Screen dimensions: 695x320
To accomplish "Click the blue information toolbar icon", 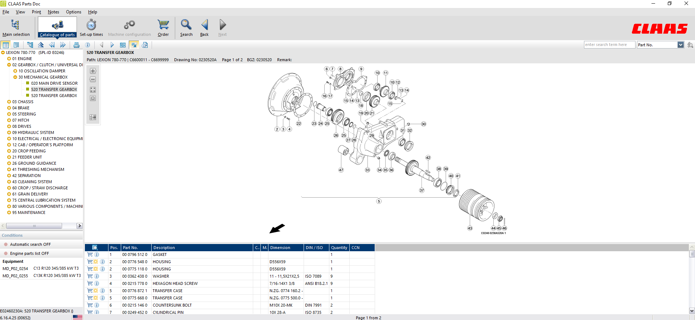I will click(x=87, y=45).
